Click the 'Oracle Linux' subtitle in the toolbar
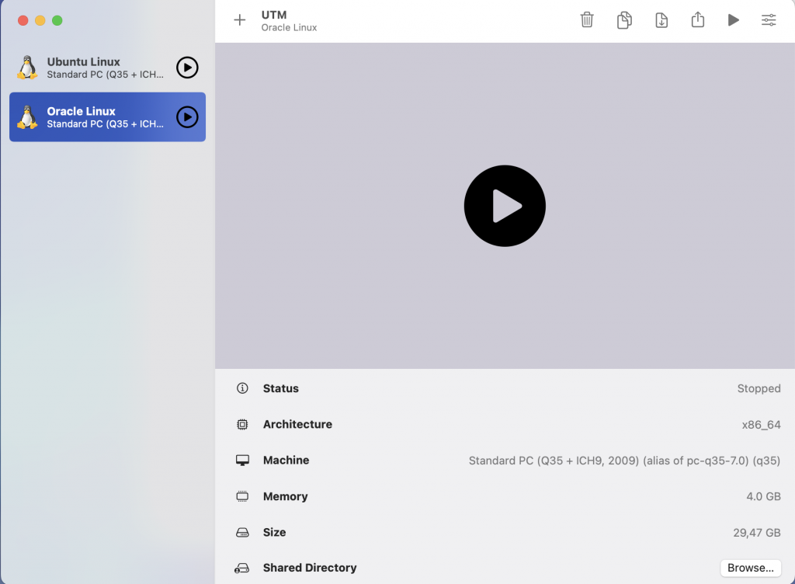This screenshot has width=795, height=584. tap(289, 28)
